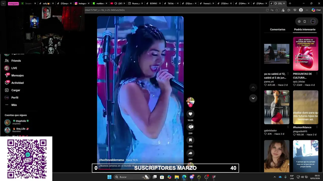Save the video with the bookmark icon
Image resolution: width=323 pixels, height=181 pixels.
point(190,140)
